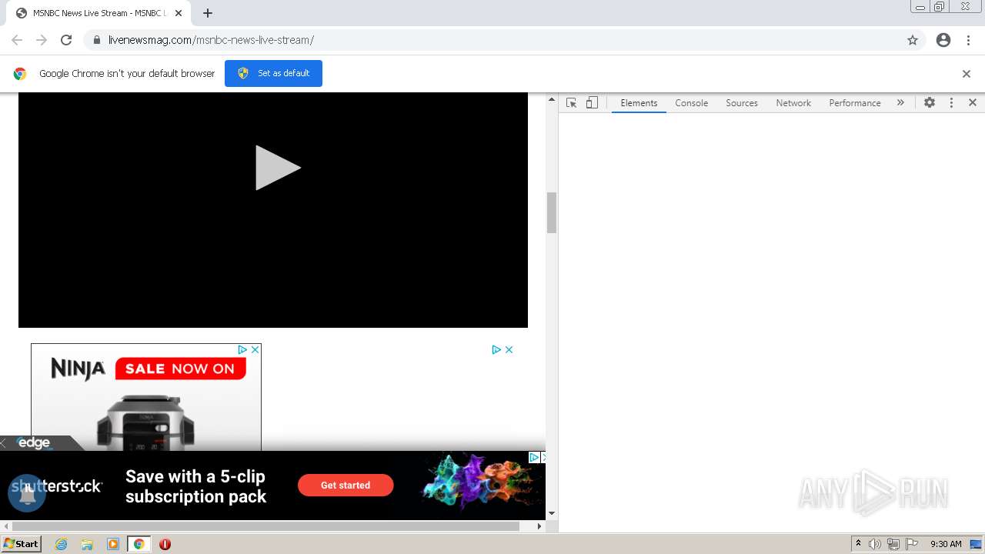985x554 pixels.
Task: Click the edge label tab
Action: [x=34, y=443]
